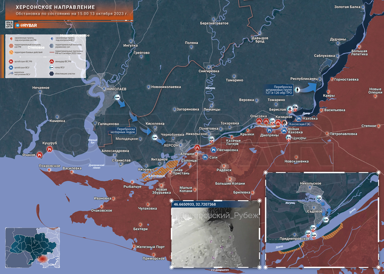The height and width of the screenshot is (274, 384).
Task: Click the Горностаевка label
Action: pos(346,79)
